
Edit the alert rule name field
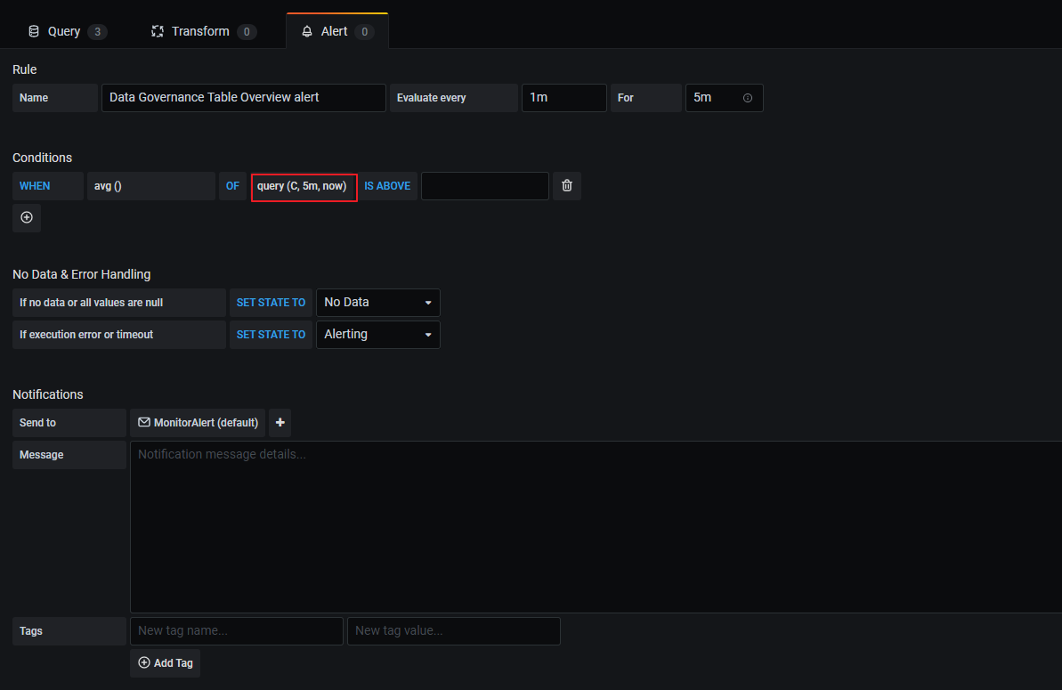tap(243, 97)
